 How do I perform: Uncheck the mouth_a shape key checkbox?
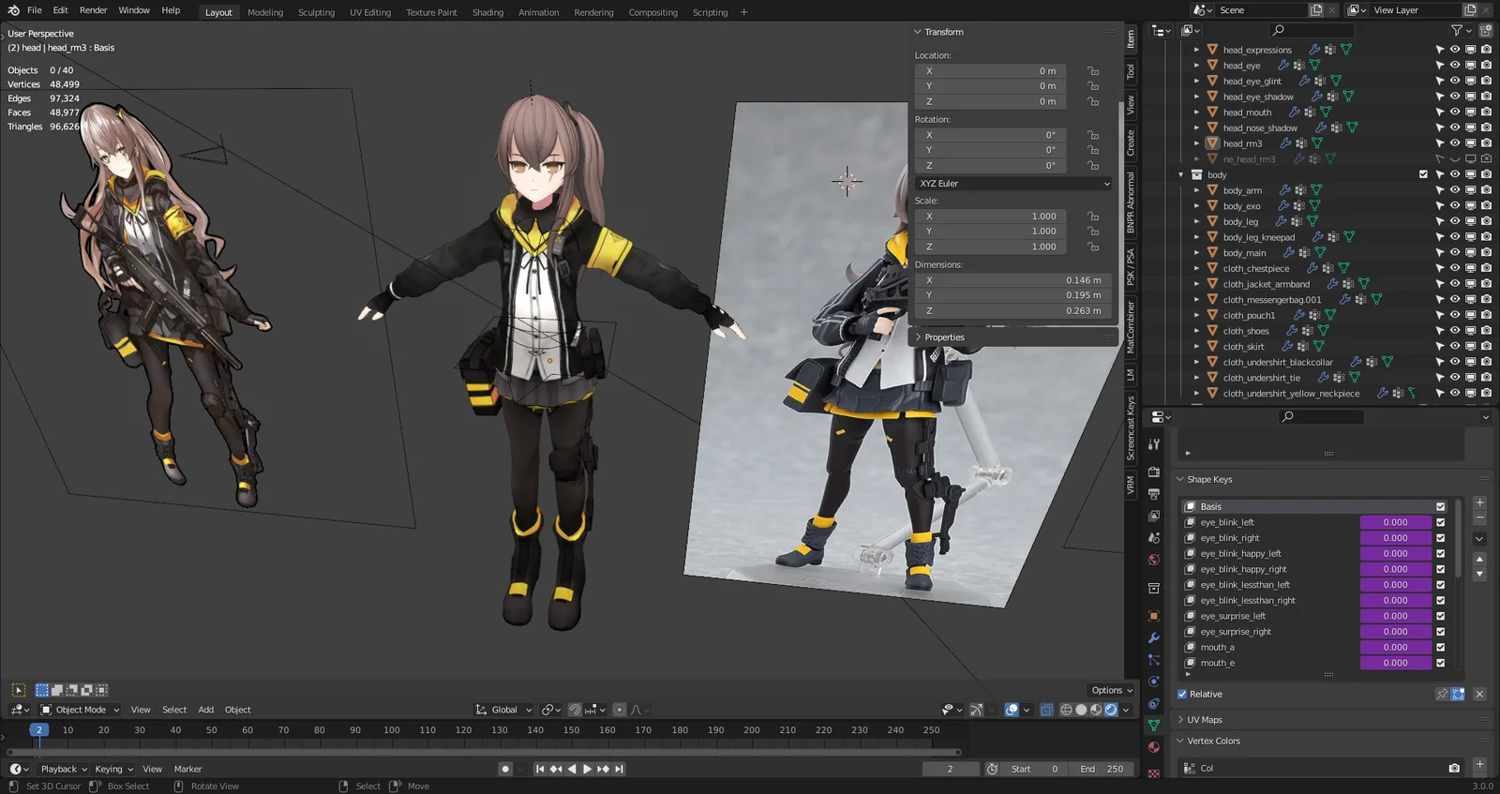pyautogui.click(x=1441, y=648)
